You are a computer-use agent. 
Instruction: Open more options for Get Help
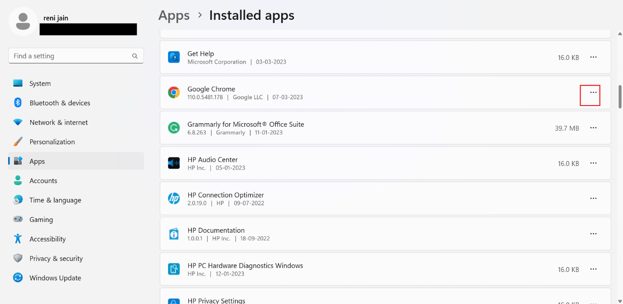tap(593, 57)
